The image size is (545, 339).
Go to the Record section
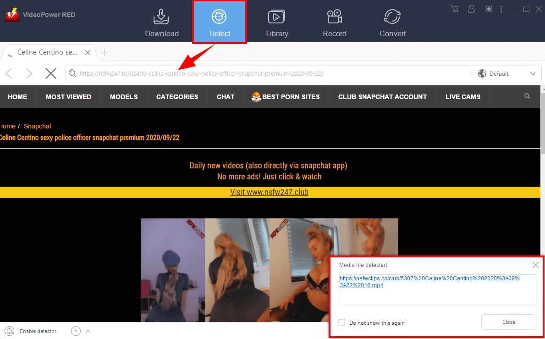point(334,23)
